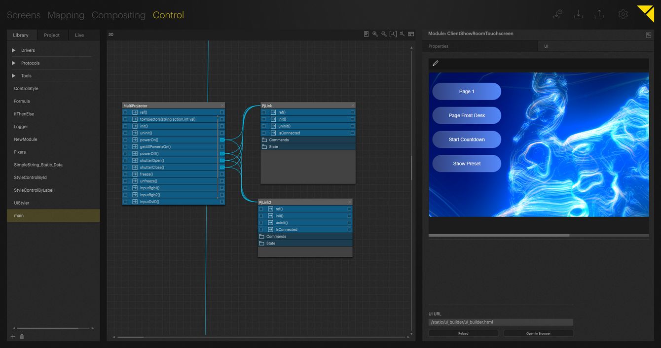Image resolution: width=661 pixels, height=348 pixels.
Task: Toggle the left checkbox beside freeze() in MultiProjector
Action: (x=125, y=174)
